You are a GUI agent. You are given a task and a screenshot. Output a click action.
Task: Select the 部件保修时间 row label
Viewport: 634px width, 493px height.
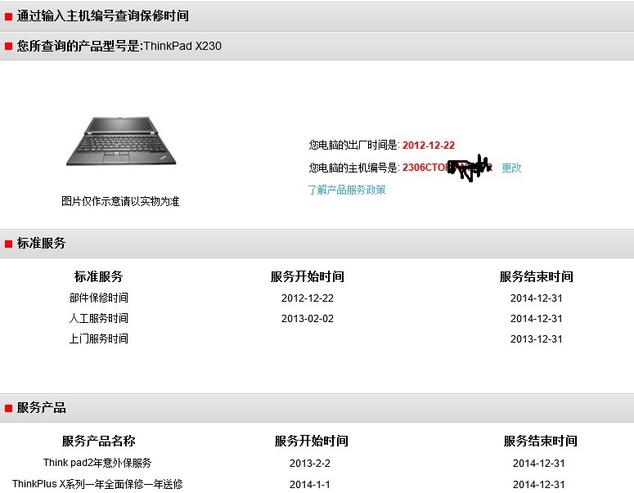coord(98,298)
